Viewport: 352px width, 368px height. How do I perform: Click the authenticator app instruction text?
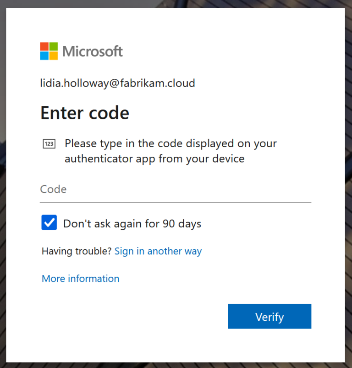click(x=170, y=151)
